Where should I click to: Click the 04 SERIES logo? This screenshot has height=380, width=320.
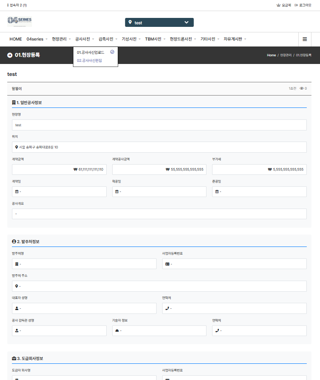pos(20,22)
